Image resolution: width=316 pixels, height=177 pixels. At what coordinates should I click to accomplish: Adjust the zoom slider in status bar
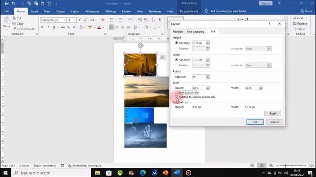coord(285,165)
